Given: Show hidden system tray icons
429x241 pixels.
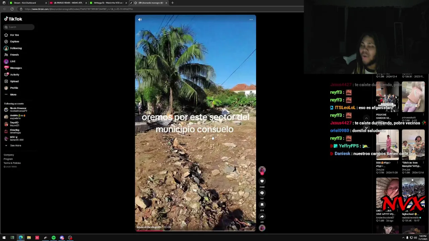Looking at the screenshot, I should point(403,238).
